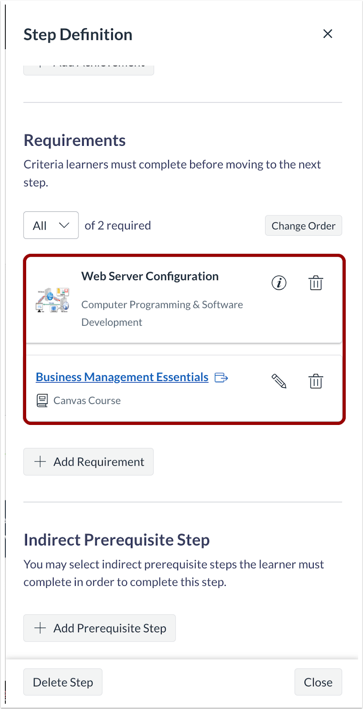Image resolution: width=363 pixels, height=709 pixels.
Task: Delete the Business Management Essentials requirement
Action: [316, 381]
